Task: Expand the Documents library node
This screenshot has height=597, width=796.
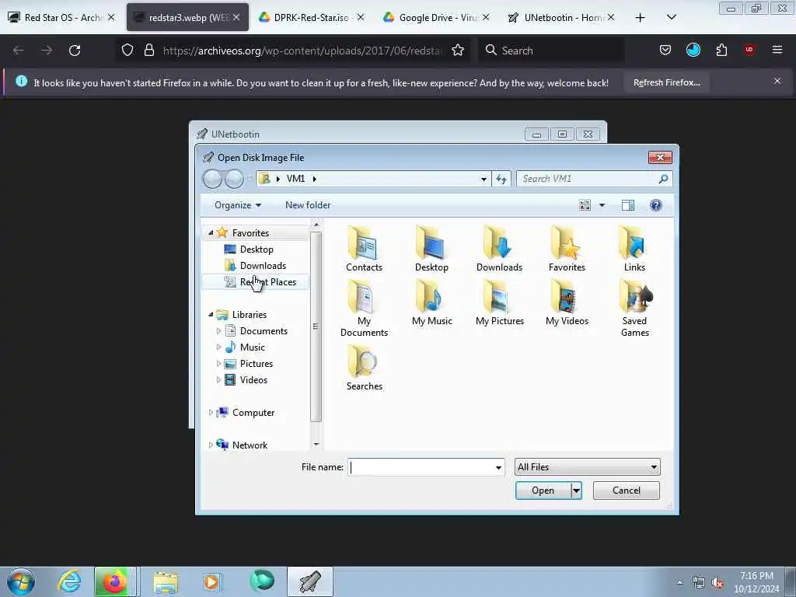Action: click(218, 331)
